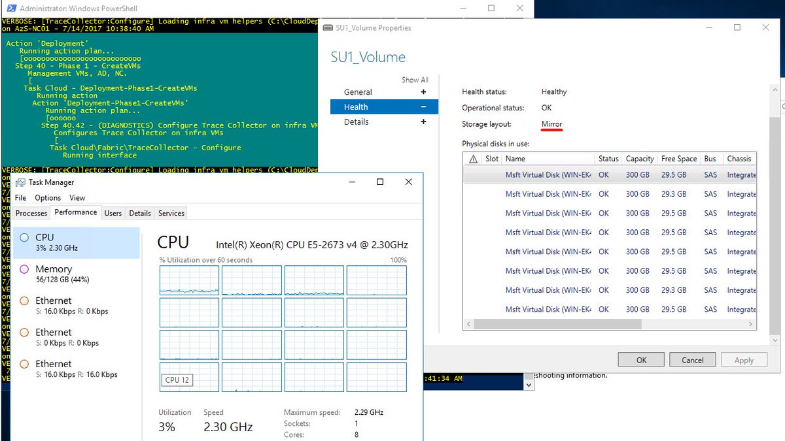Switch to the Performance tab
785x441 pixels.
[76, 212]
